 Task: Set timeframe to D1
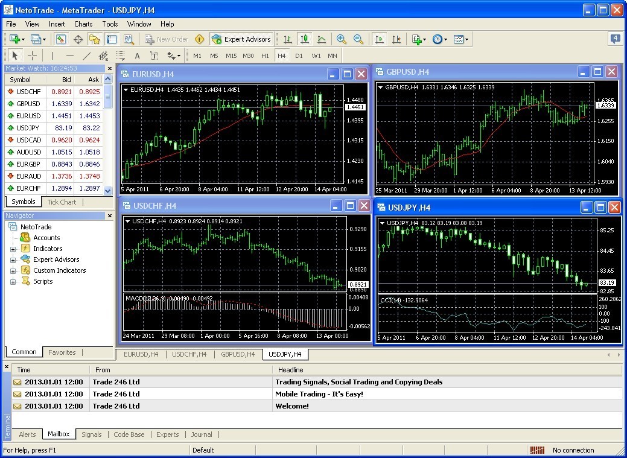point(299,56)
